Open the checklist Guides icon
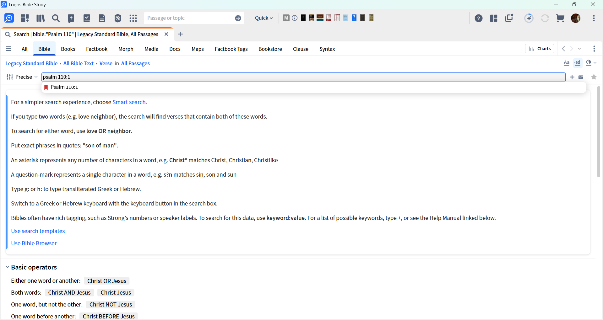603x320 pixels. pos(87,18)
